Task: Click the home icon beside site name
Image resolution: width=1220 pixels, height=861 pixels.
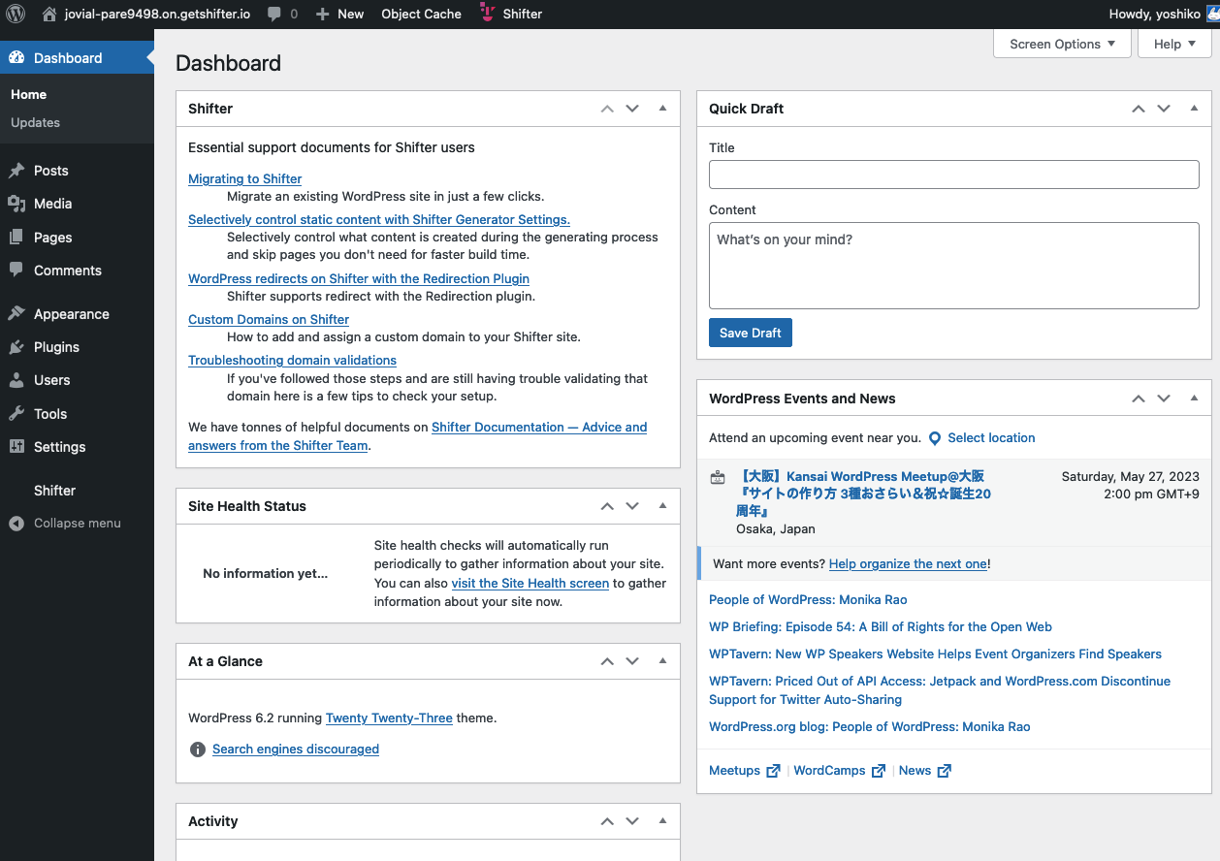Action: coord(49,14)
